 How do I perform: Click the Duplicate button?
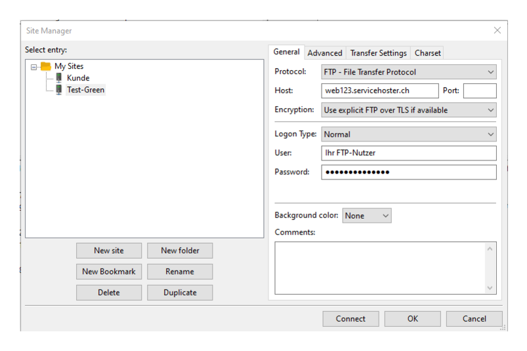click(180, 293)
